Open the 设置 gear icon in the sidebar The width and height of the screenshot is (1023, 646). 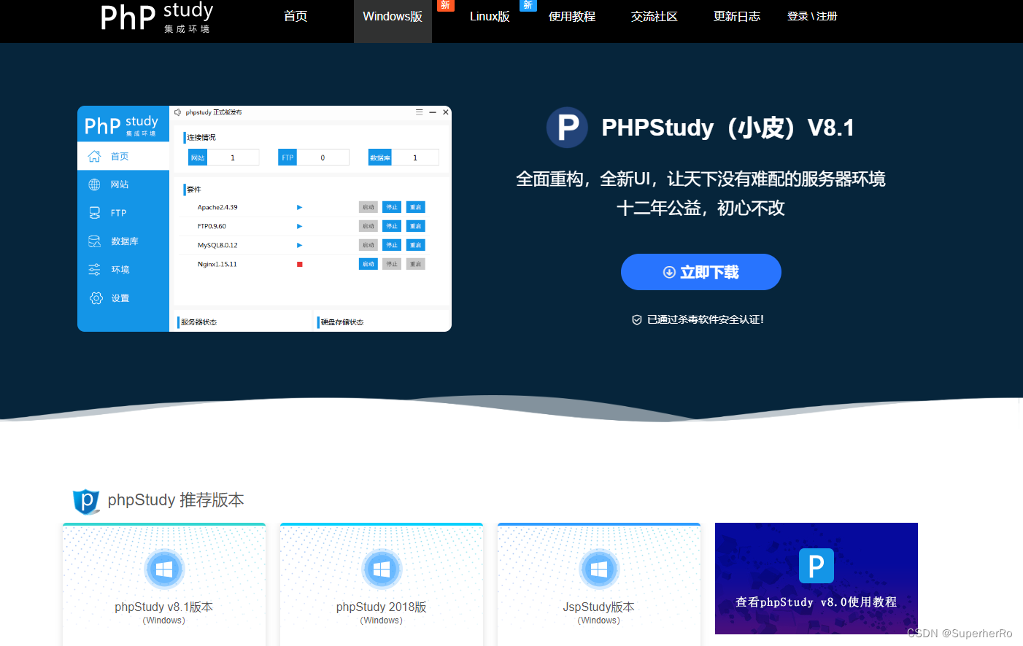click(x=94, y=297)
